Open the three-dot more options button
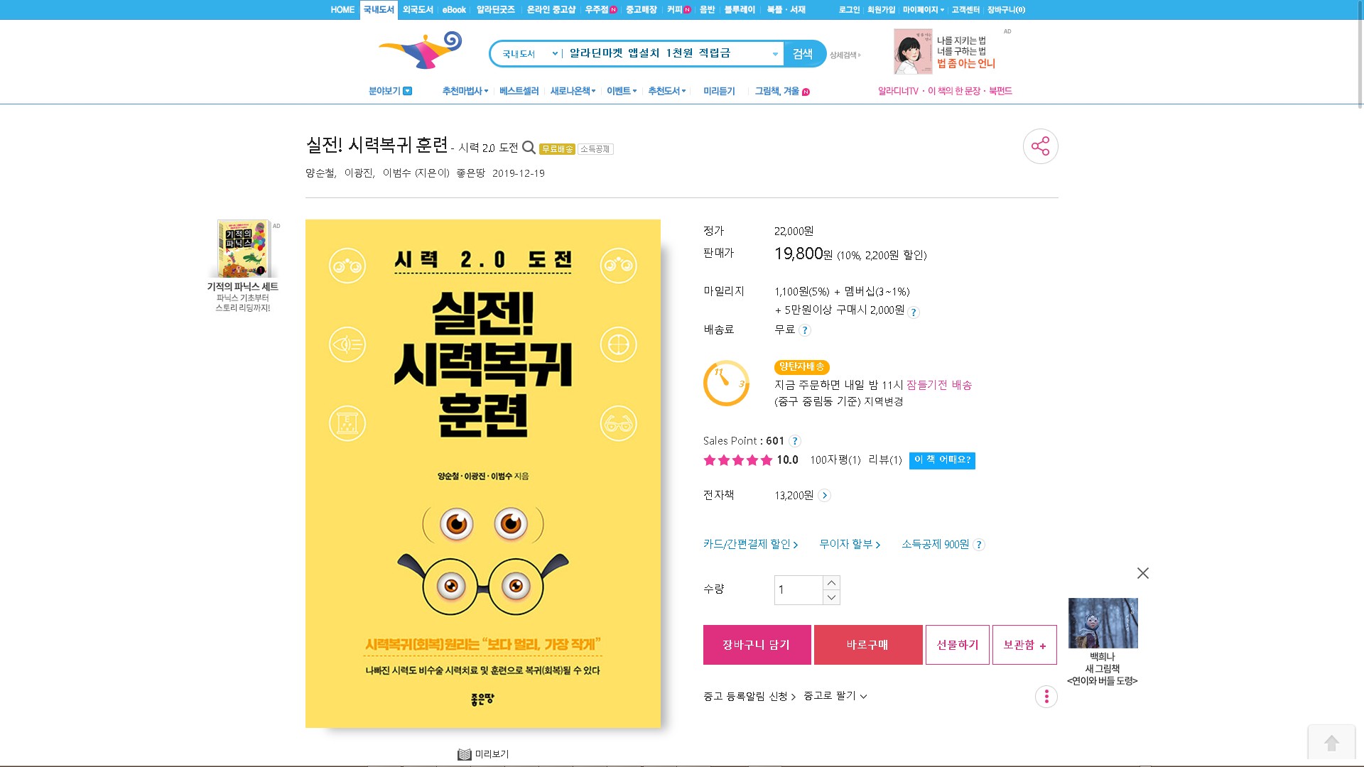The width and height of the screenshot is (1364, 767). (1046, 697)
